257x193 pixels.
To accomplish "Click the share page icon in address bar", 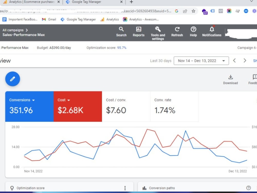I will click(x=185, y=11).
